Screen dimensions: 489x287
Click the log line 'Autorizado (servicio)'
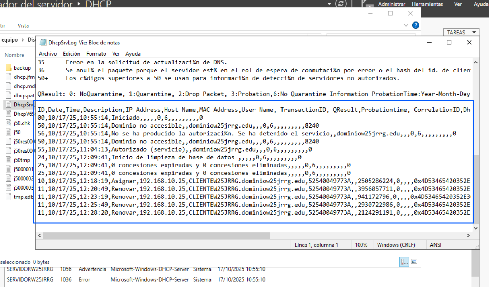coord(175,149)
